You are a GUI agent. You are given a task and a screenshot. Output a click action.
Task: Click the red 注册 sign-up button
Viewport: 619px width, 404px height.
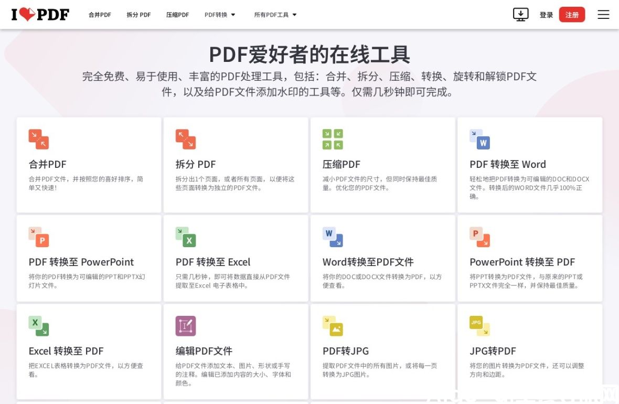572,15
